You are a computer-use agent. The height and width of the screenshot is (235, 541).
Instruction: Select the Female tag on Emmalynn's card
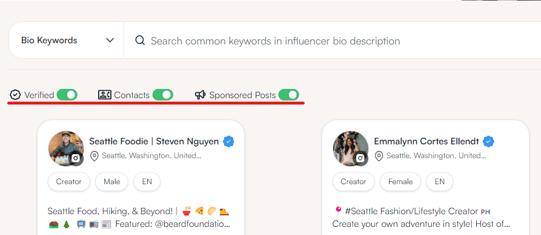point(400,181)
